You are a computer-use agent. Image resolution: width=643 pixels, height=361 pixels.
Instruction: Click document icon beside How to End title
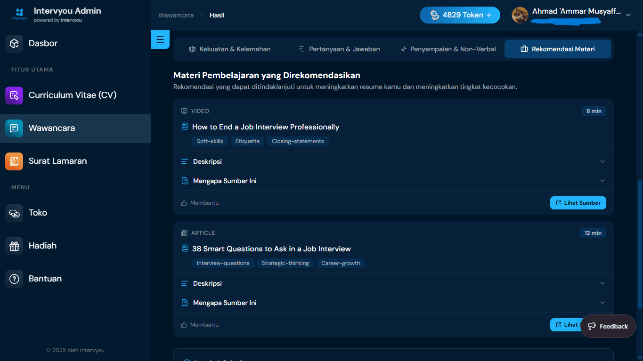click(x=185, y=127)
